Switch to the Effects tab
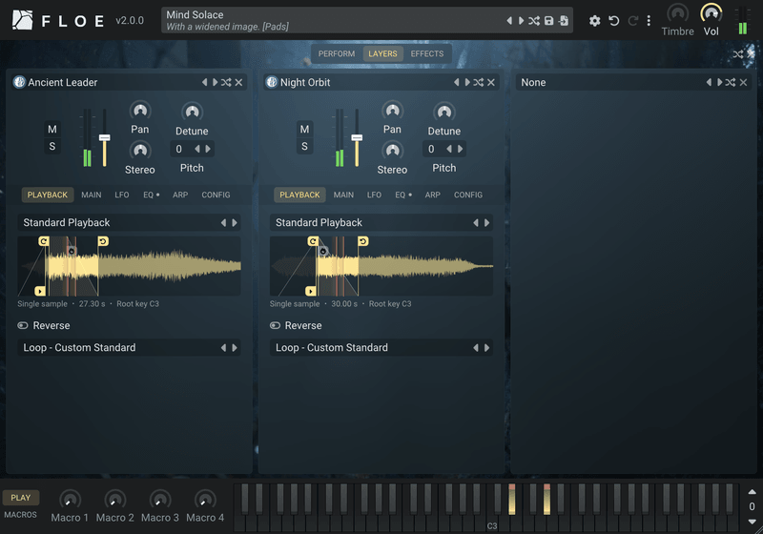 point(426,53)
